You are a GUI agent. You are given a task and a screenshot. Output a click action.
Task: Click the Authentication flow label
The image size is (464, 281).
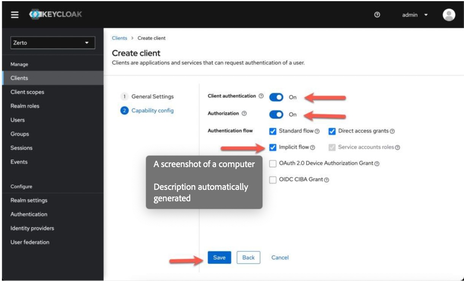(230, 131)
